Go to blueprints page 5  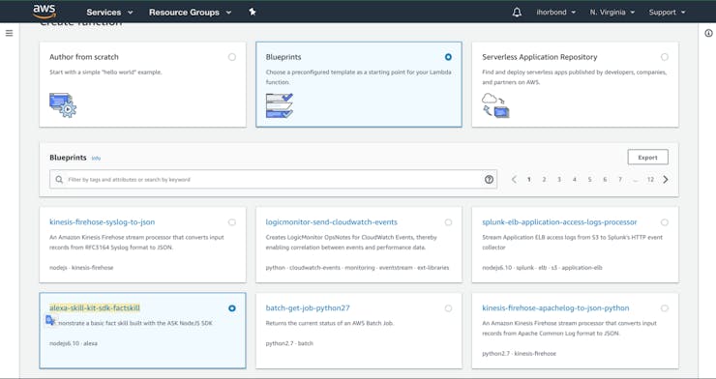[589, 180]
